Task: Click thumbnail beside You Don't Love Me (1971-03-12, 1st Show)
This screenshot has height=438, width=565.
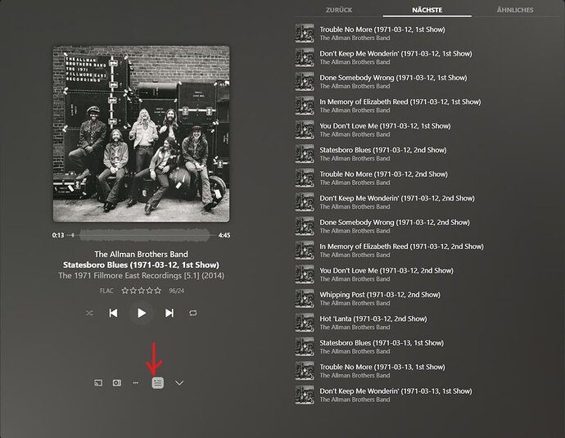Action: (305, 129)
